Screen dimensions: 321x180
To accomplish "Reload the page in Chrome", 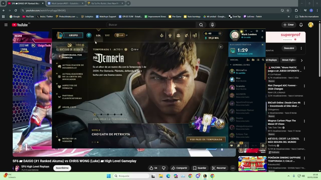I will pyautogui.click(x=16, y=10).
